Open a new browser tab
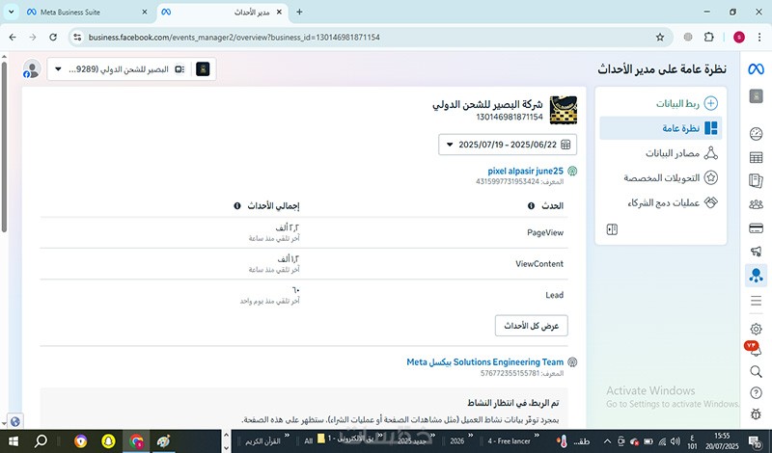The width and height of the screenshot is (772, 453). click(x=299, y=12)
